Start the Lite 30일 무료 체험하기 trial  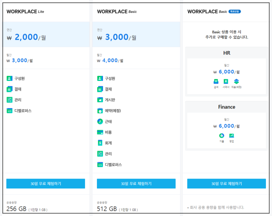[x=45, y=184]
